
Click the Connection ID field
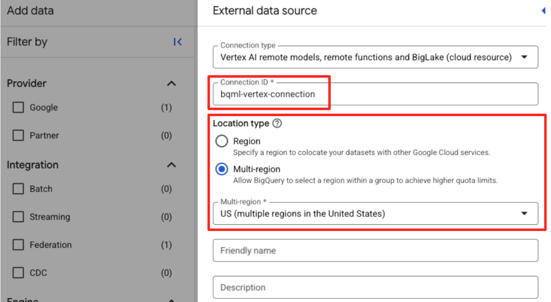pos(375,94)
